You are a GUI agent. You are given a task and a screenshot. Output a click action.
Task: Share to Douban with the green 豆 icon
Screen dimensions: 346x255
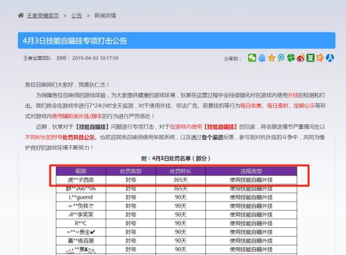point(310,58)
